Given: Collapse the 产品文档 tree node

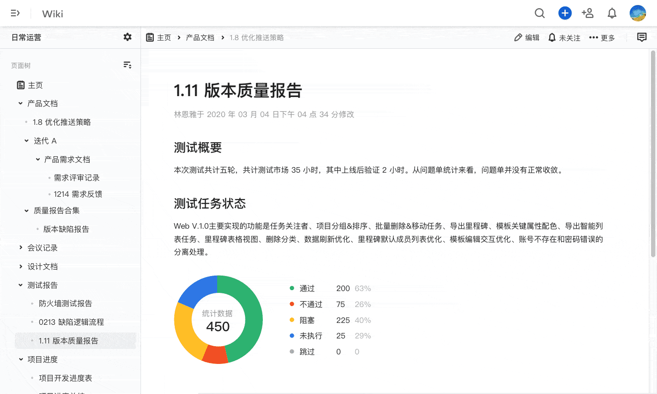Looking at the screenshot, I should coord(21,103).
